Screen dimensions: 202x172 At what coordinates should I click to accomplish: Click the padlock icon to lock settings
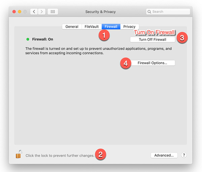18,154
